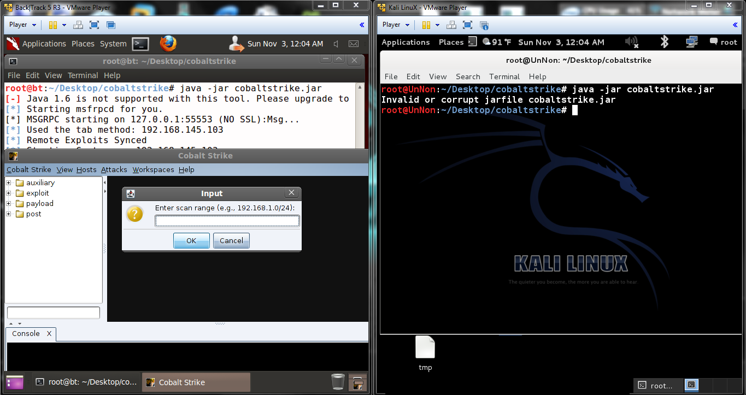Pause the Kali Linux virtual machine
The image size is (746, 395).
point(426,25)
